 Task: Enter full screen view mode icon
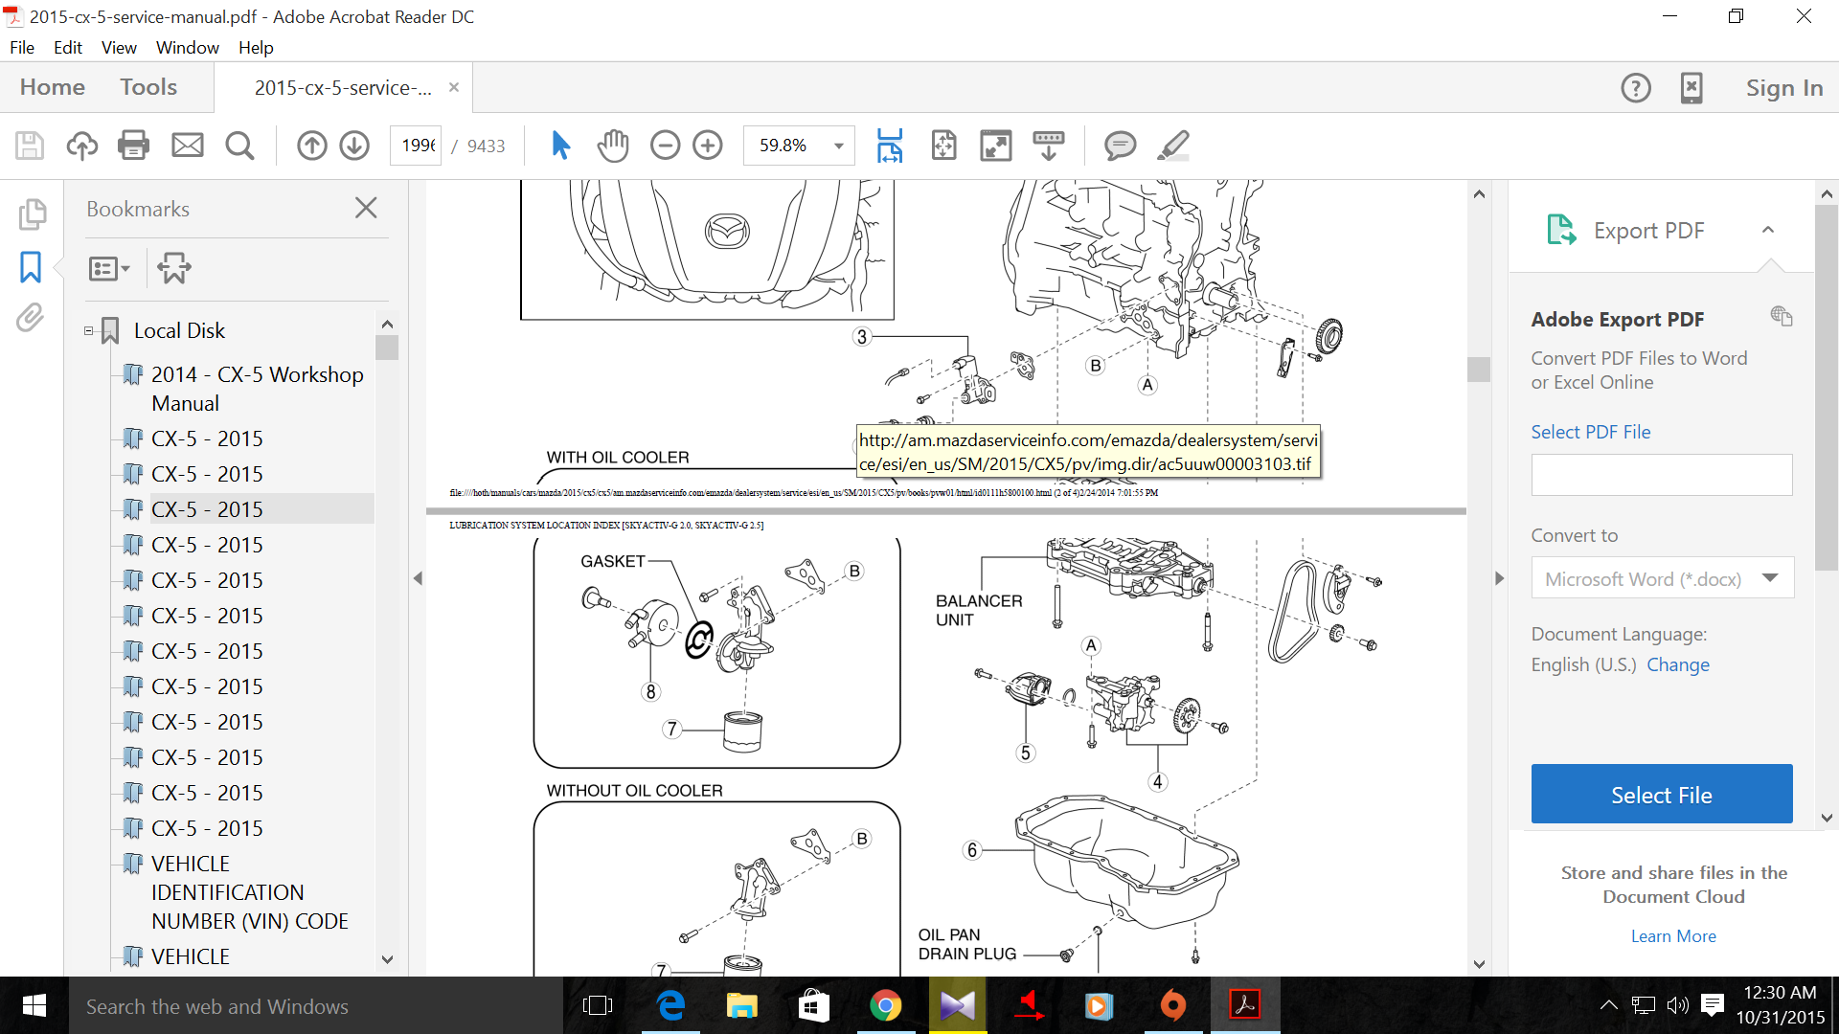[x=996, y=146]
